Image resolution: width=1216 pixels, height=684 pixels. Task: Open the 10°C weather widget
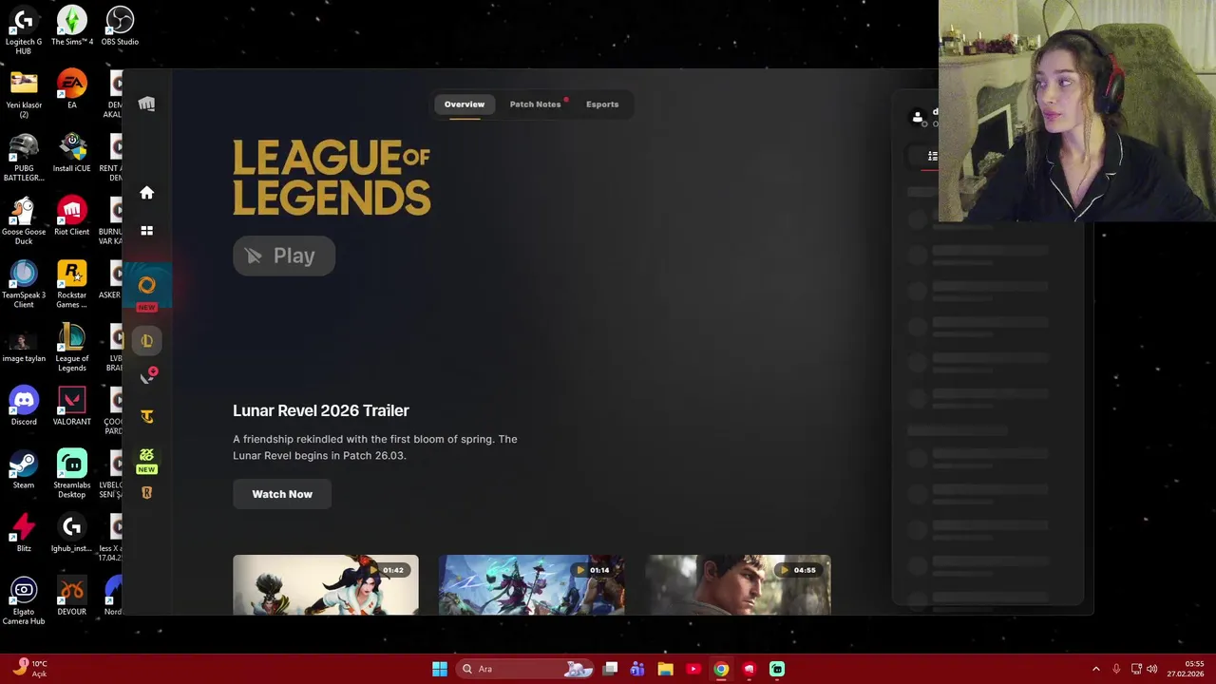point(30,669)
